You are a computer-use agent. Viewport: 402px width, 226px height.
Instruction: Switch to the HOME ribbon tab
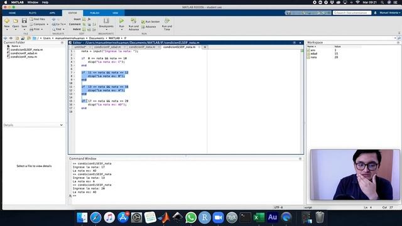(x=12, y=13)
